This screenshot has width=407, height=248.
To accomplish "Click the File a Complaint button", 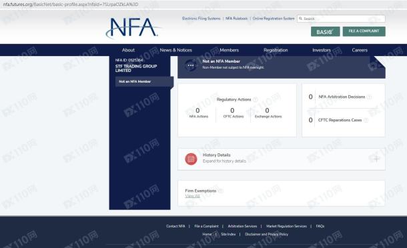I will click(x=364, y=31).
